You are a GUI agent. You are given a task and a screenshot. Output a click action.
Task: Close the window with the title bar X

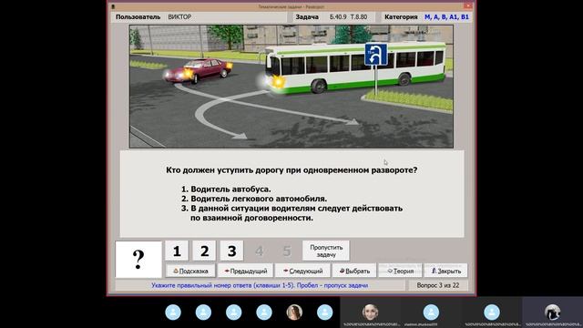(x=467, y=6)
